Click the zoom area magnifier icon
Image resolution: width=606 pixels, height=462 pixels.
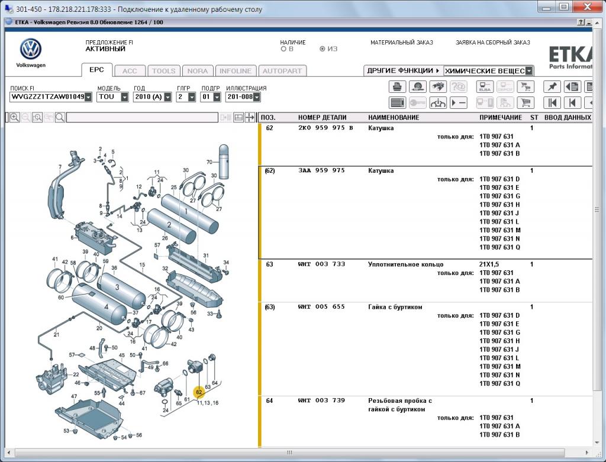point(37,118)
